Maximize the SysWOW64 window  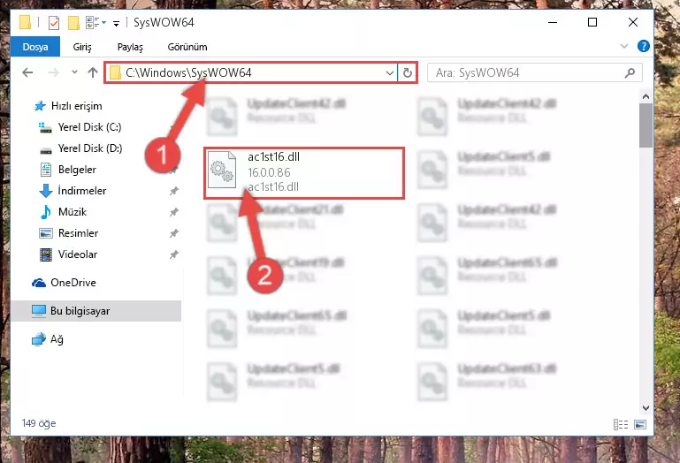point(592,22)
